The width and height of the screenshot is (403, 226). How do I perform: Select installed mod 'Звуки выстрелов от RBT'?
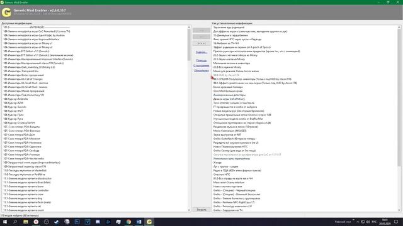[x=227, y=134]
